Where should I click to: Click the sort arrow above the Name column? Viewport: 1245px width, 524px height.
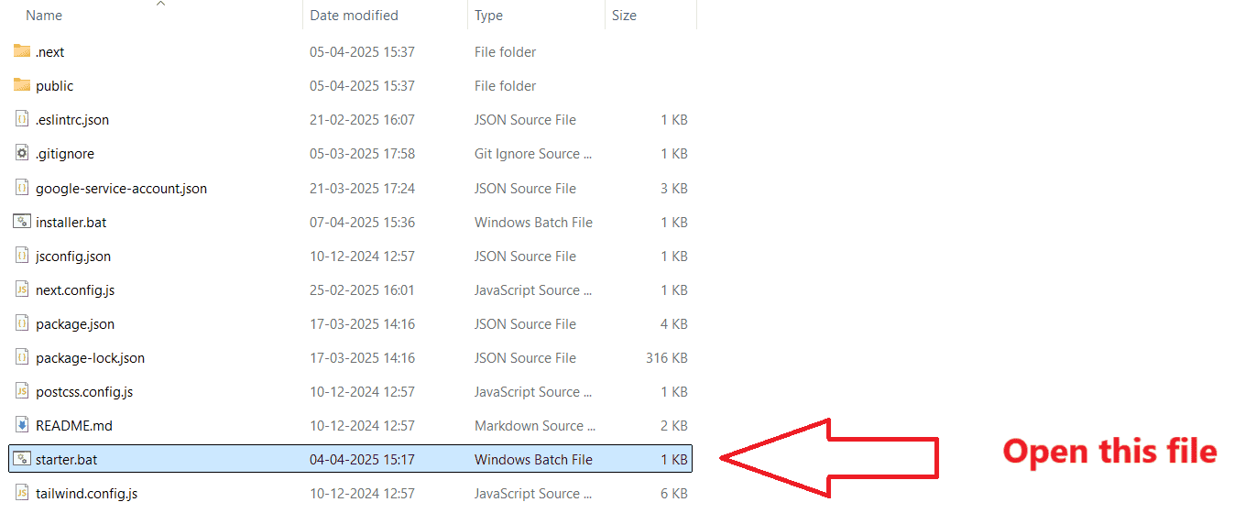tap(161, 4)
